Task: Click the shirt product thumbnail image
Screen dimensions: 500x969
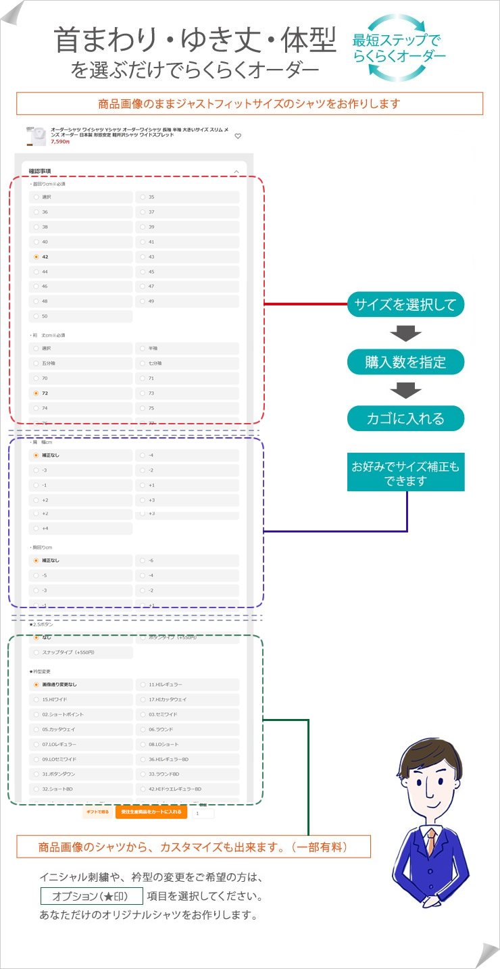Action: (x=36, y=136)
